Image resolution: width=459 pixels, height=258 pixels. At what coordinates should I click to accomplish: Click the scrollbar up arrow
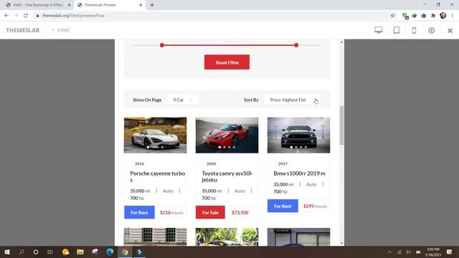click(x=341, y=42)
